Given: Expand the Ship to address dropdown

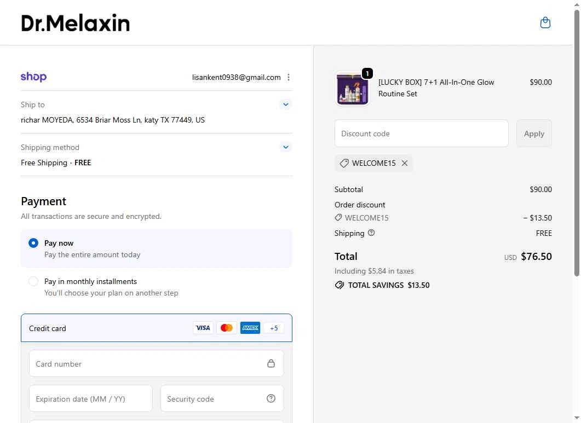Looking at the screenshot, I should pos(286,105).
